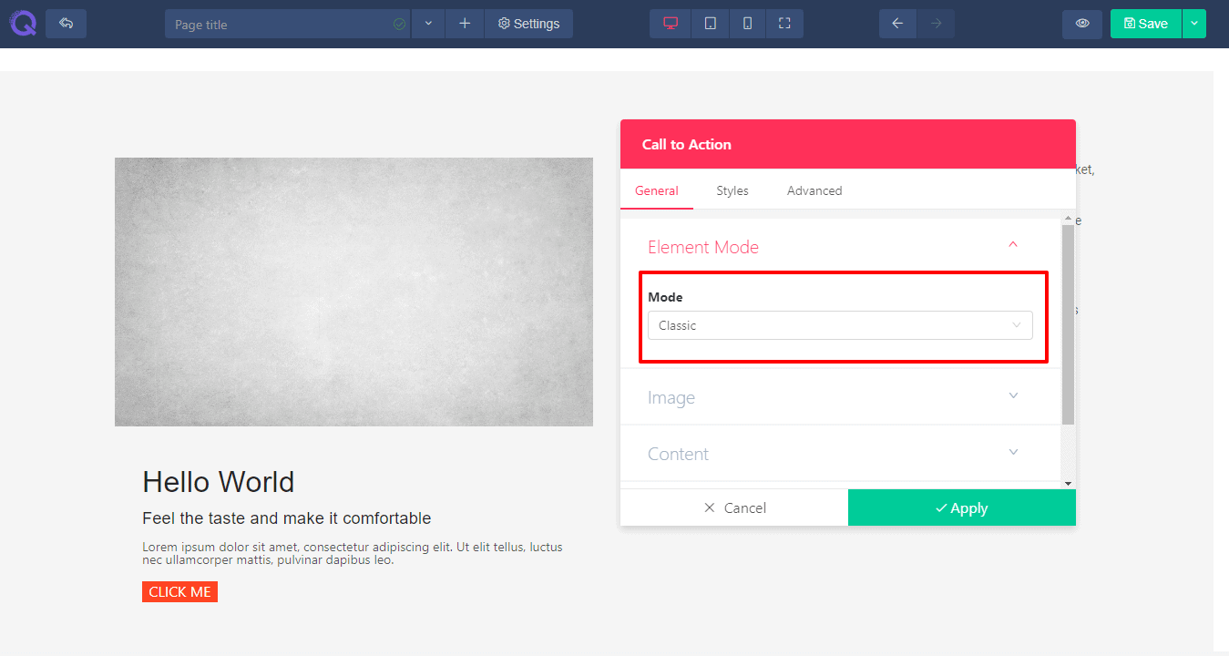This screenshot has width=1229, height=656.
Task: Switch to the Styles tab
Action: tap(732, 190)
